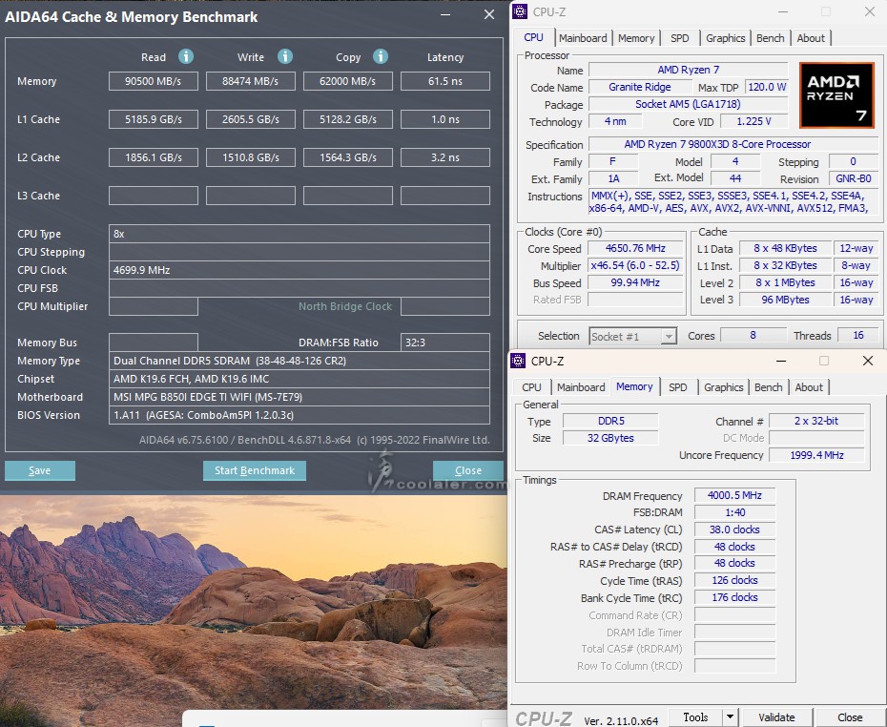The image size is (887, 727).
Task: Switch to the CPU tab in top CPU-Z window
Action: [x=533, y=38]
